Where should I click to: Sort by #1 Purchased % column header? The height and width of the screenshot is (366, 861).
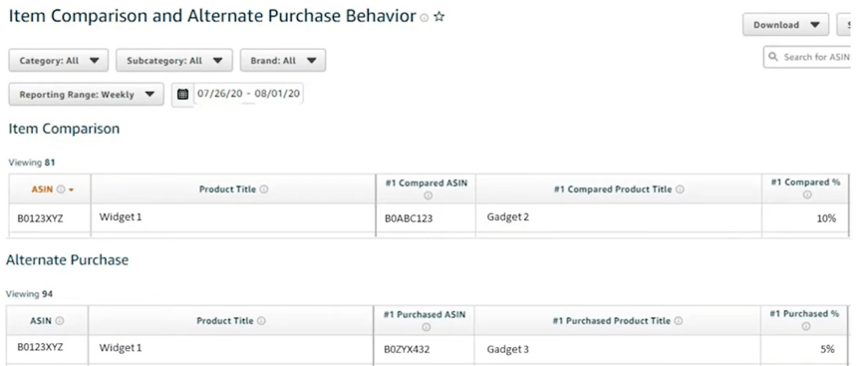(804, 314)
